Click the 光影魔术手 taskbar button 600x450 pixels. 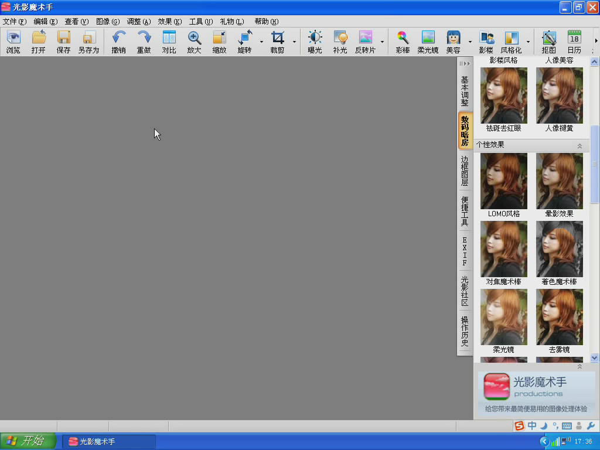click(x=109, y=442)
